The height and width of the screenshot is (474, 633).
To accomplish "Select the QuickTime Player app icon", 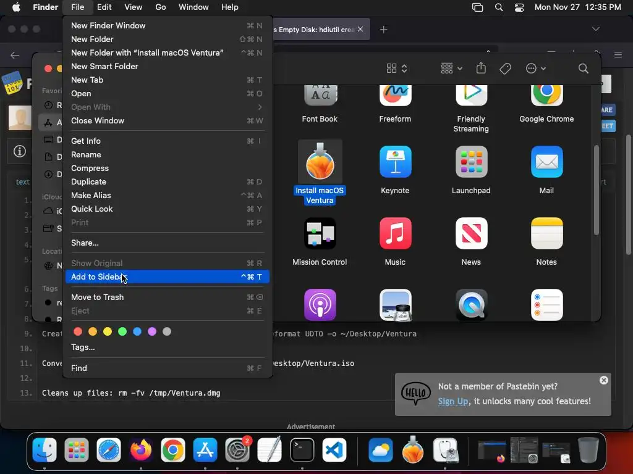I will point(471,305).
